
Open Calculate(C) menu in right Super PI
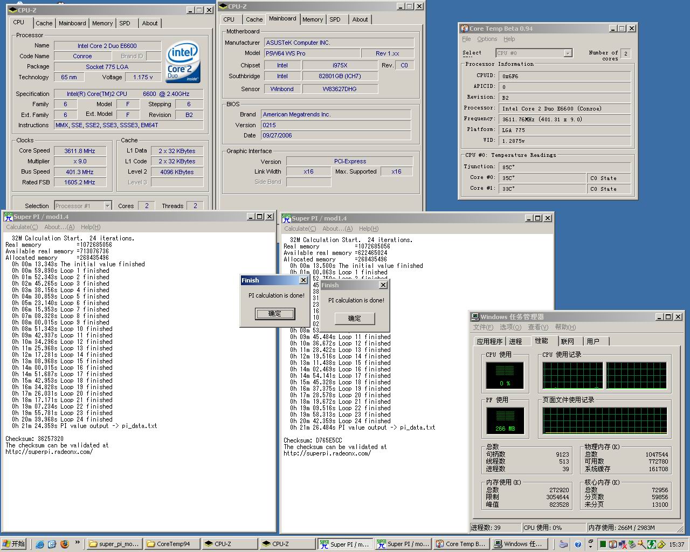point(300,229)
